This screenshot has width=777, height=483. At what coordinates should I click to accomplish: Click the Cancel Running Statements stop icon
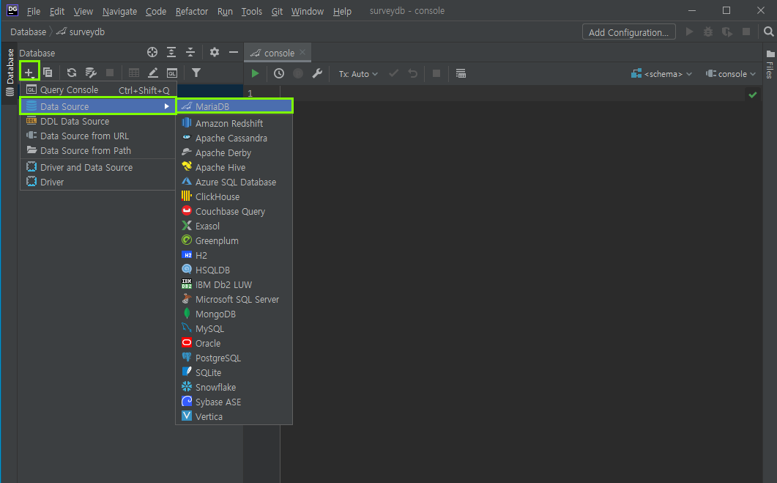(436, 73)
